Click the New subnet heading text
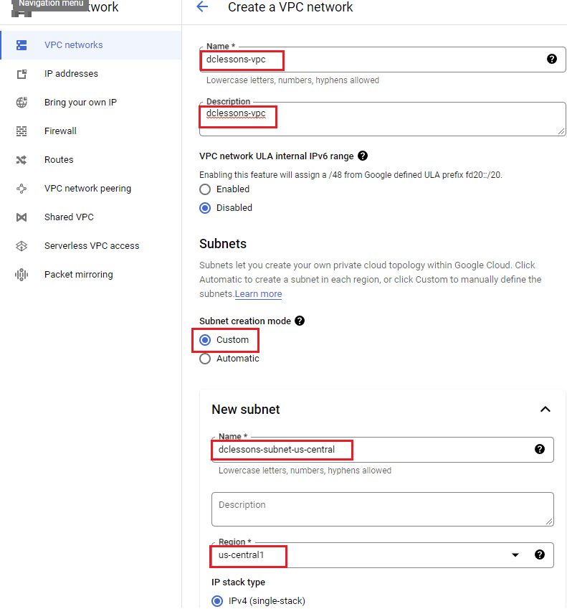 246,410
